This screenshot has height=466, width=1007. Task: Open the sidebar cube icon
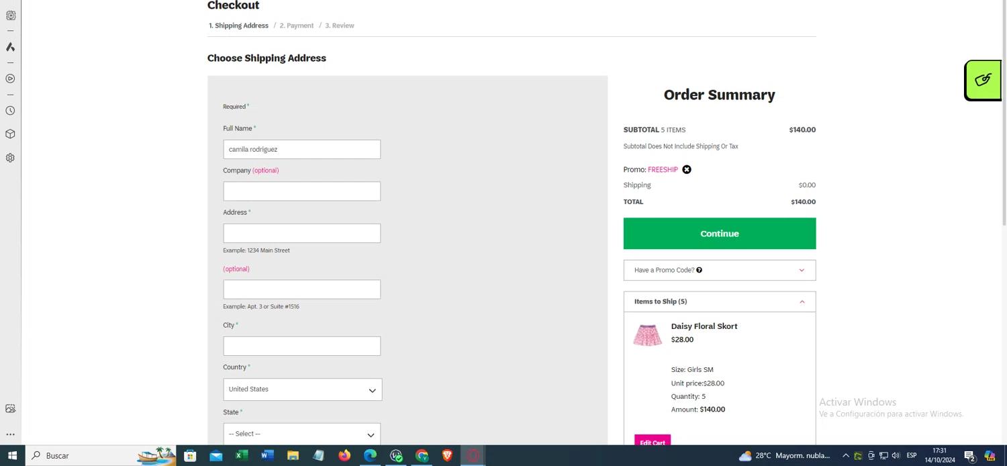point(10,134)
